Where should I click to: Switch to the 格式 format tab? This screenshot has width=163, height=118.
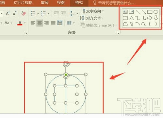click(79, 3)
